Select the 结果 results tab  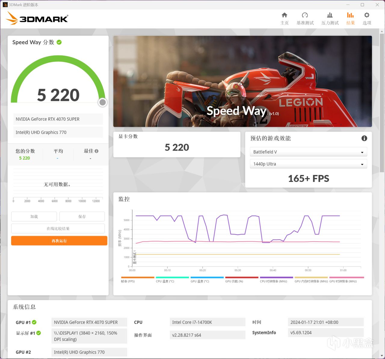350,19
